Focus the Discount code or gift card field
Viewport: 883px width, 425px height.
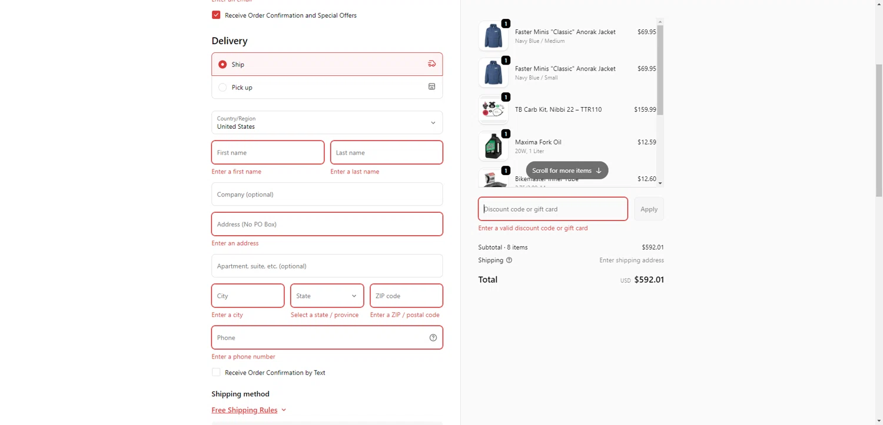pyautogui.click(x=553, y=209)
